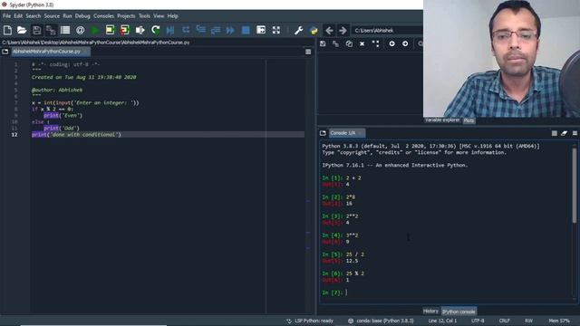The image size is (580, 326).
Task: Open the Edit menu
Action: pos(18,16)
